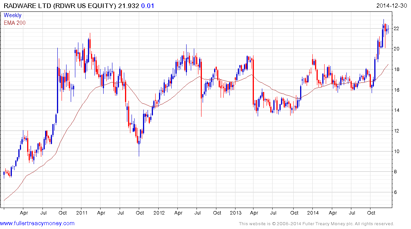Click the chart date 2014-12-30
Image resolution: width=411 pixels, height=229 pixels.
point(392,6)
